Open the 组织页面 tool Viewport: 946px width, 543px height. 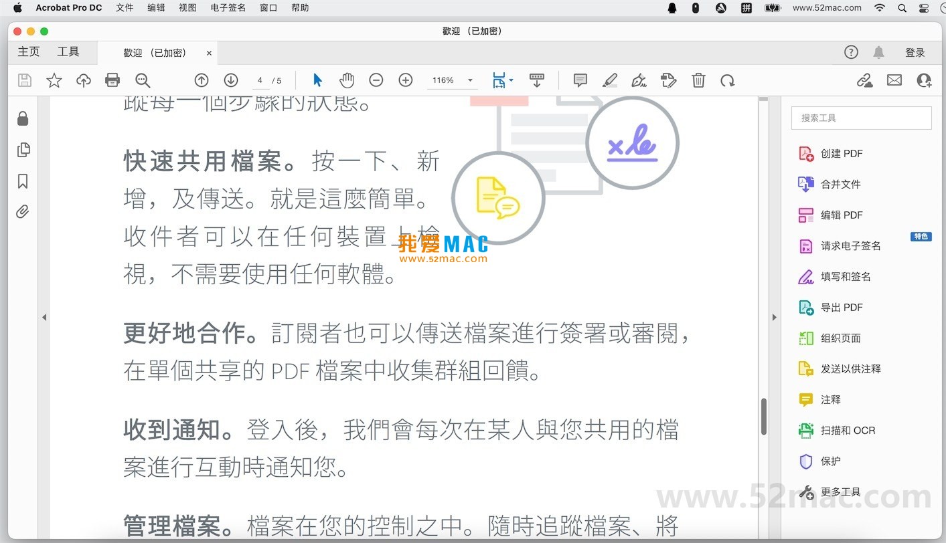click(x=829, y=338)
